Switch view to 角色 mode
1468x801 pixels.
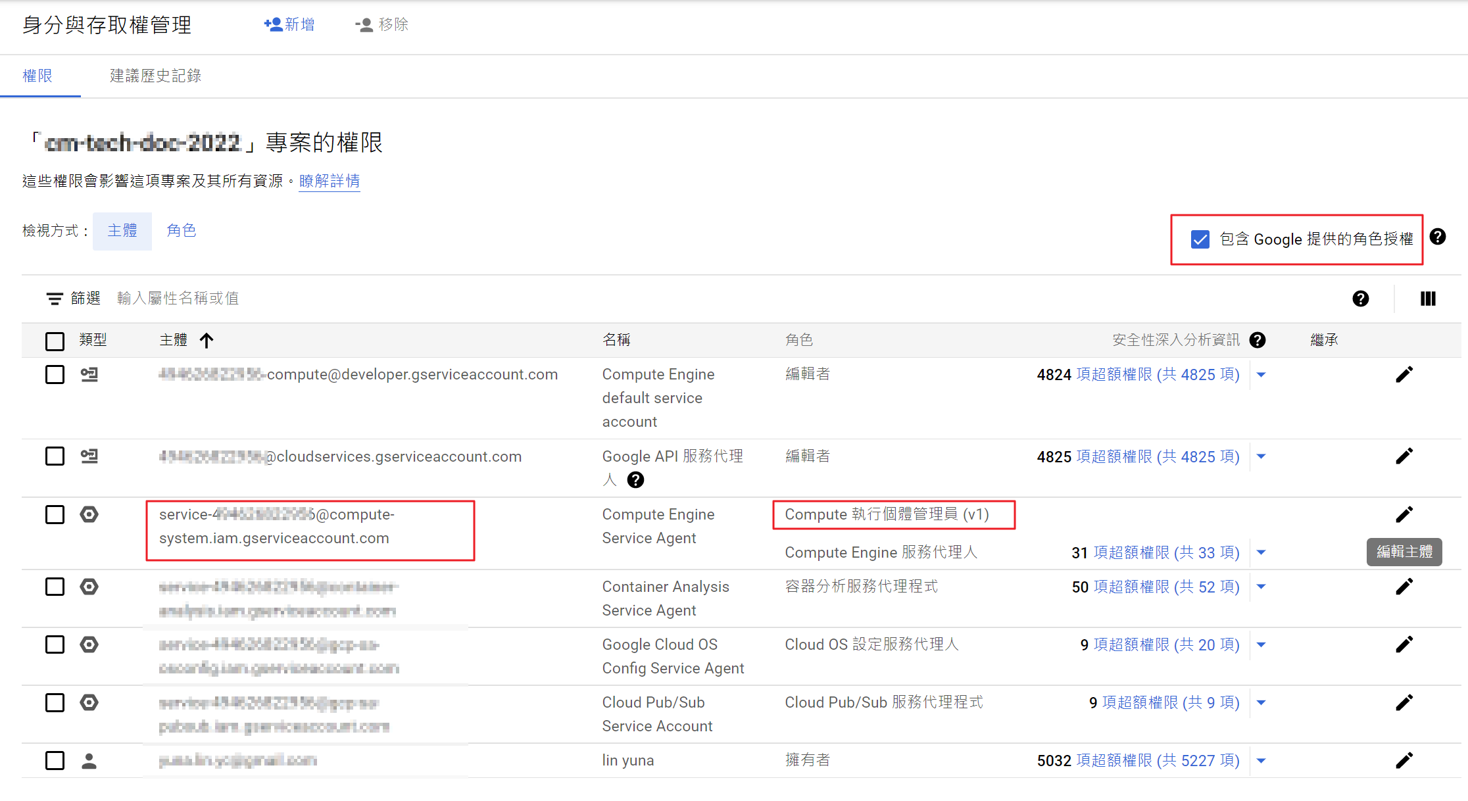(x=181, y=231)
